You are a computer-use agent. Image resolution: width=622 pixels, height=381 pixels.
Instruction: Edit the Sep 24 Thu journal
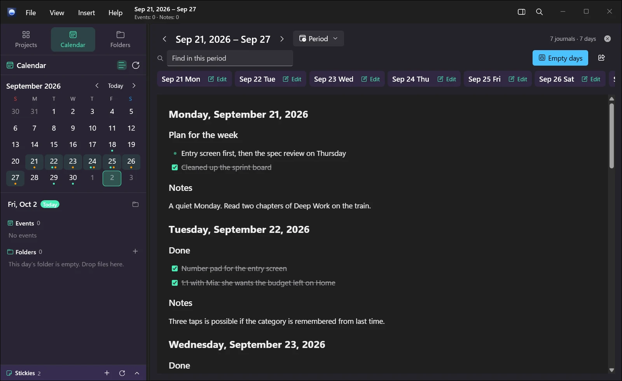click(x=447, y=79)
